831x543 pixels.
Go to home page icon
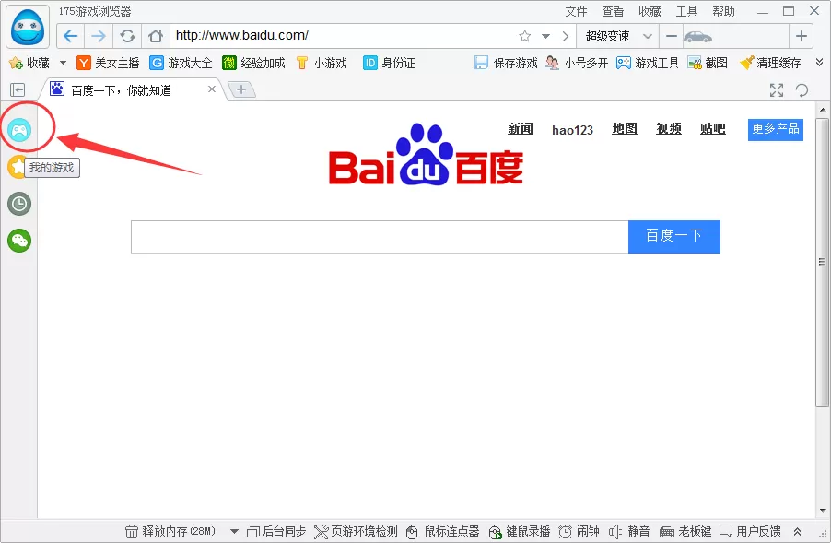click(x=156, y=36)
